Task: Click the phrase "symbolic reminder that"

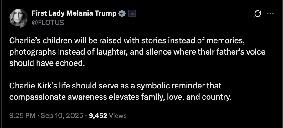Action: (189, 86)
